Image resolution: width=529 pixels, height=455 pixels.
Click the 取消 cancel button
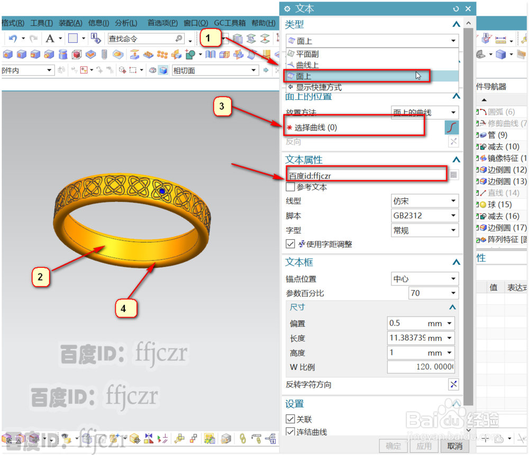click(455, 445)
